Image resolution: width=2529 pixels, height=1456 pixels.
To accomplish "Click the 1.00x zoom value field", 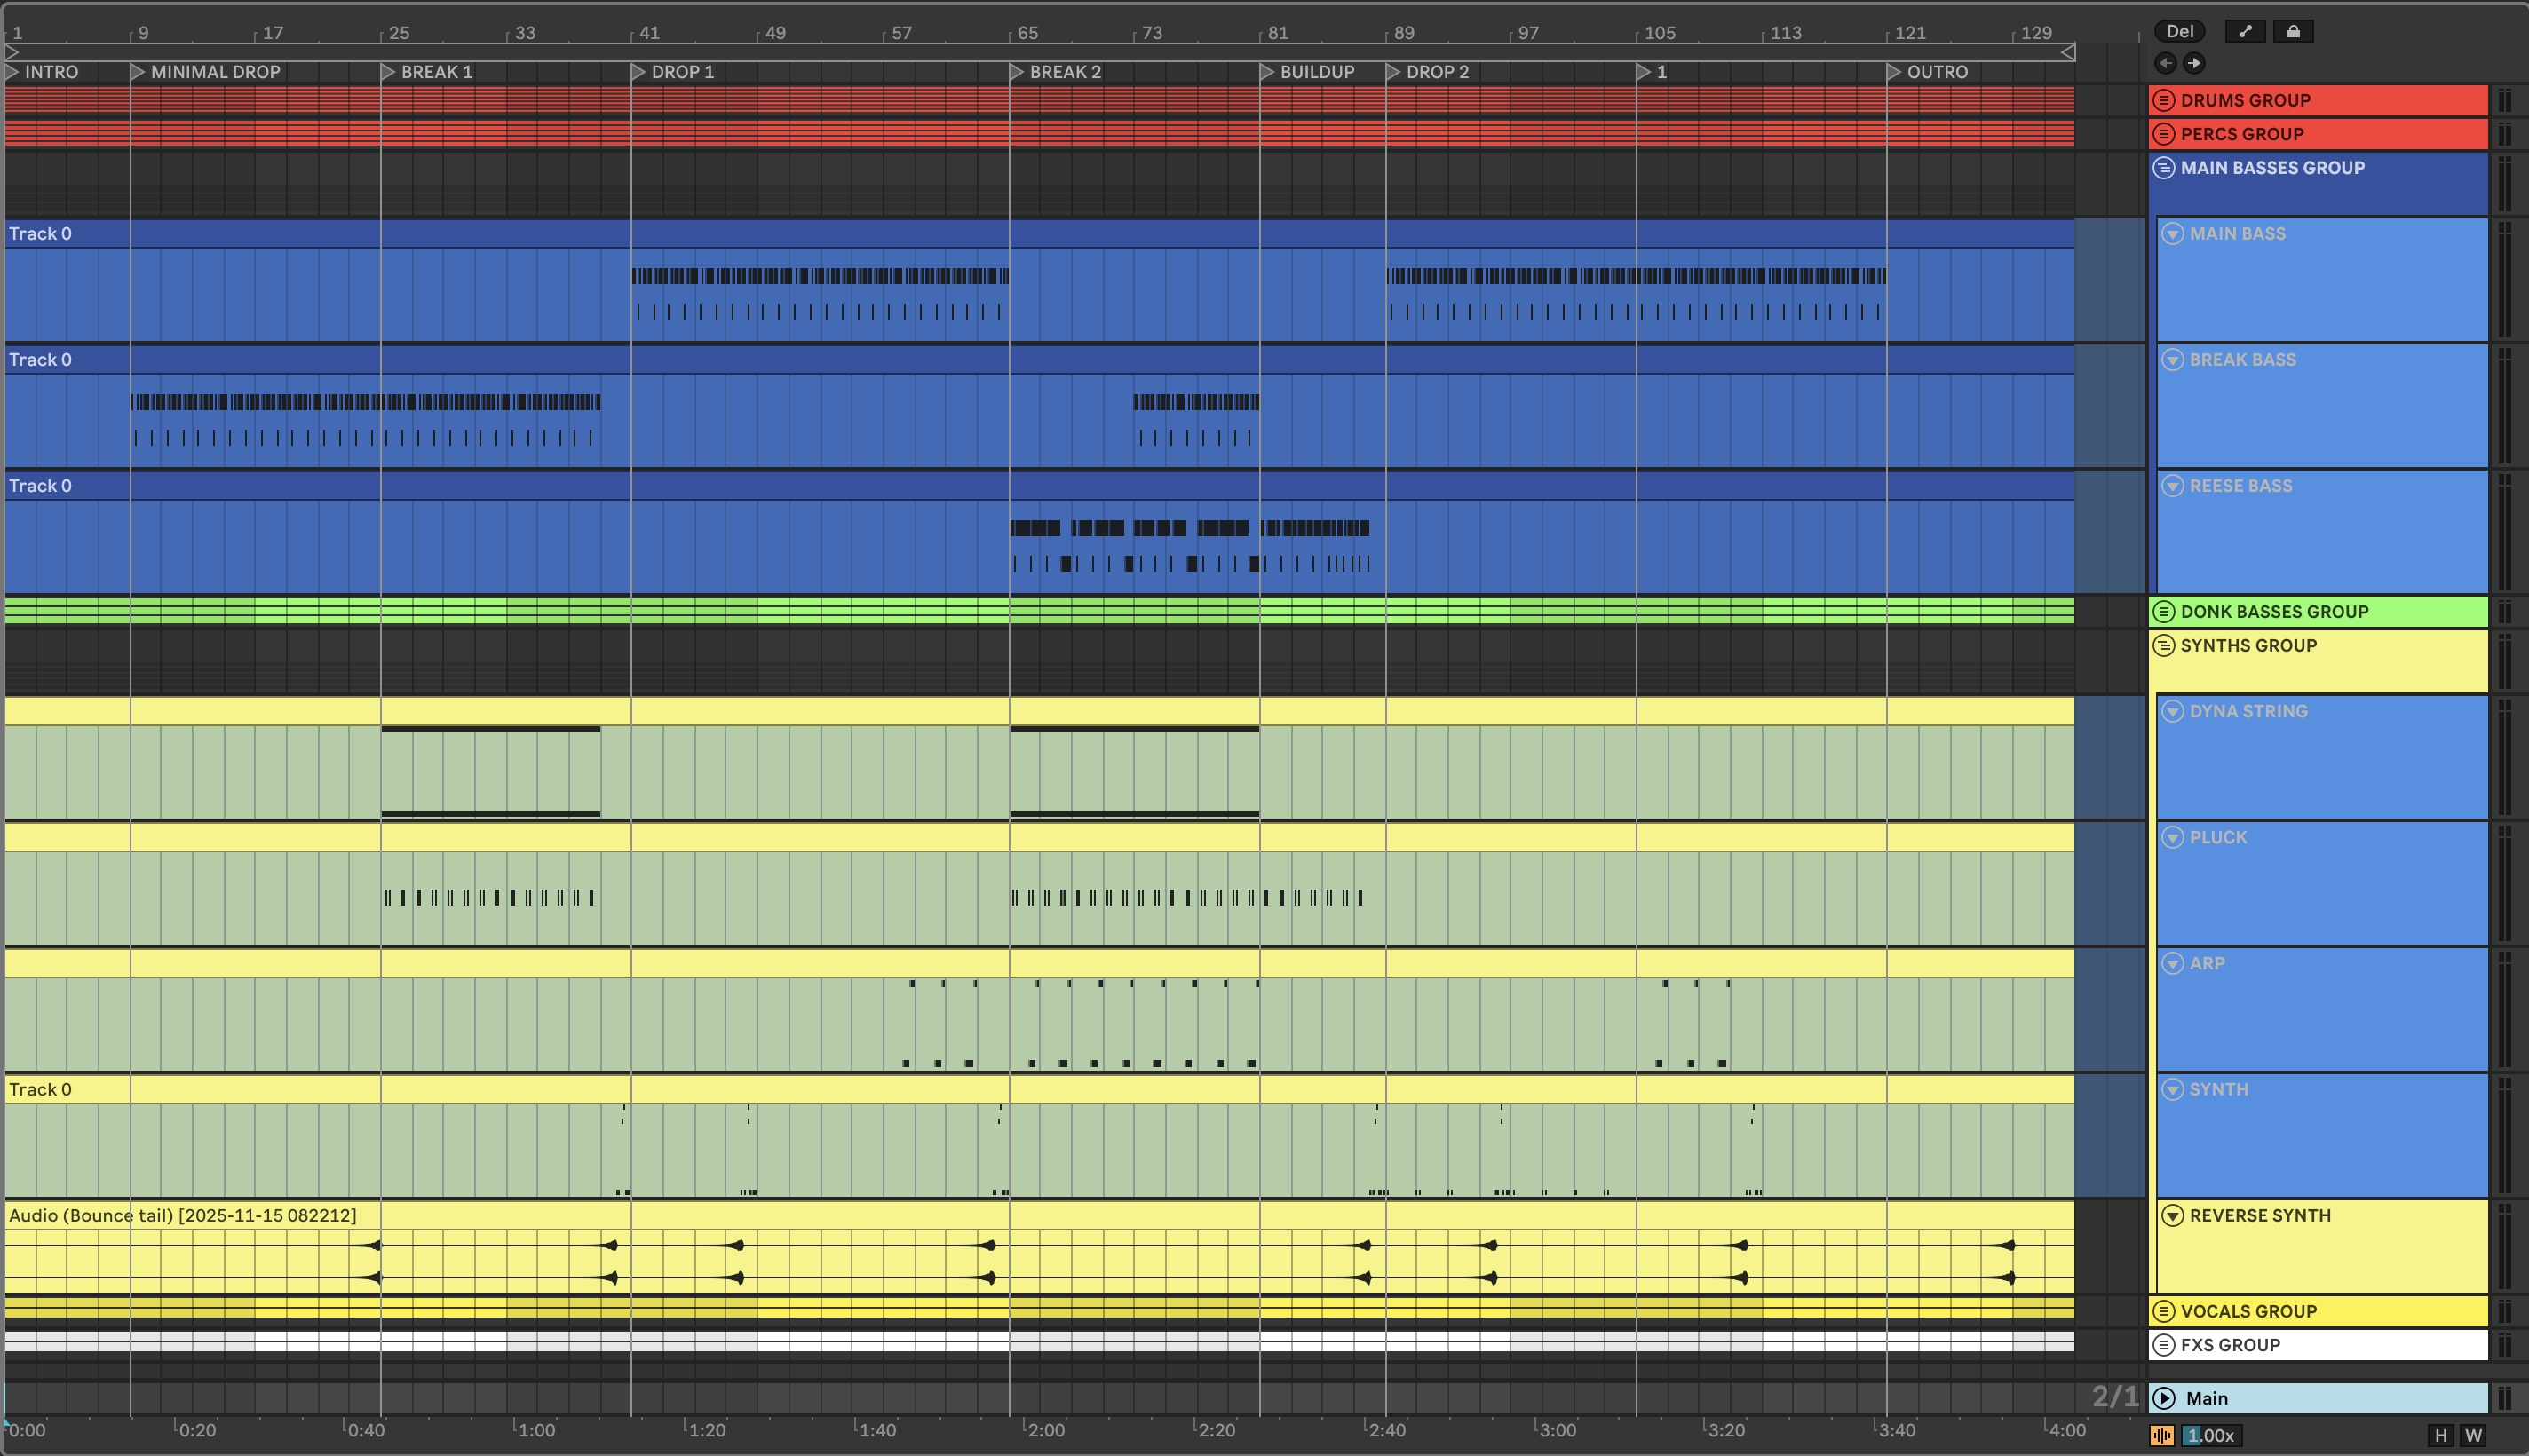I will coord(2210,1435).
